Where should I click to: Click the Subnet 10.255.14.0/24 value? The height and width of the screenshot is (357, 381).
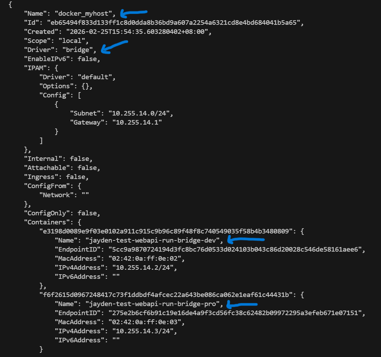(139, 113)
